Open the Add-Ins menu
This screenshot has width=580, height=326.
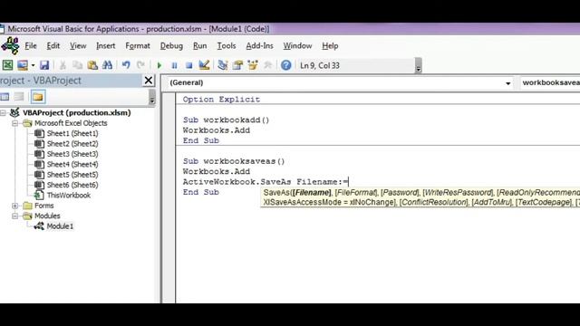(x=259, y=46)
